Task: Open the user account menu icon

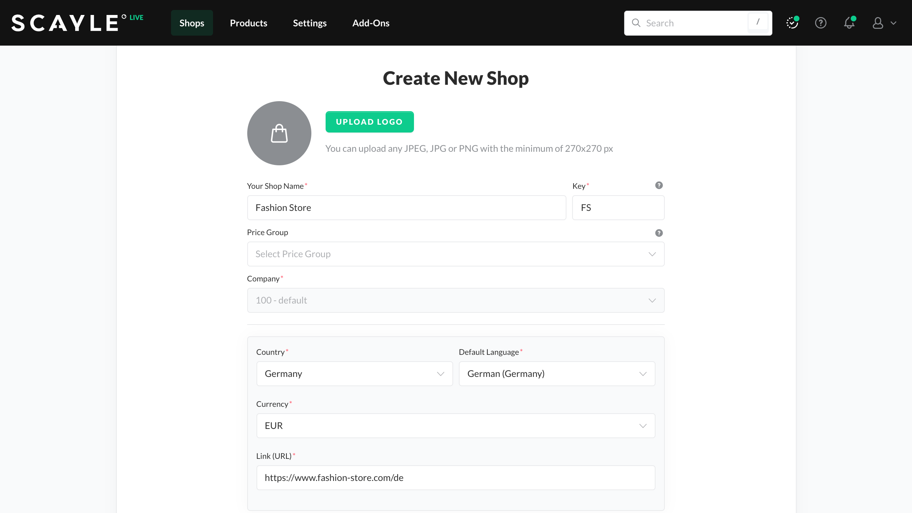Action: point(878,23)
